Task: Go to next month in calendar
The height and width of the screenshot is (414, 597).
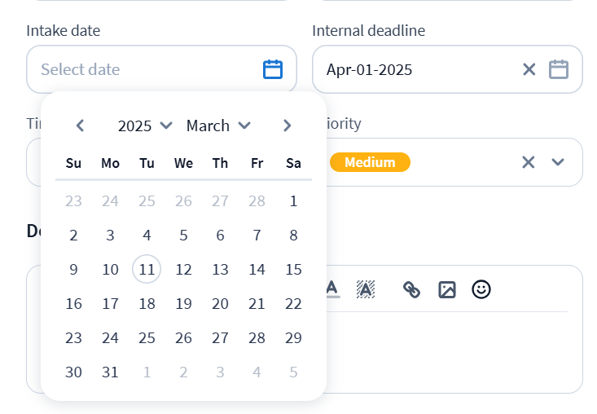Action: [x=287, y=126]
